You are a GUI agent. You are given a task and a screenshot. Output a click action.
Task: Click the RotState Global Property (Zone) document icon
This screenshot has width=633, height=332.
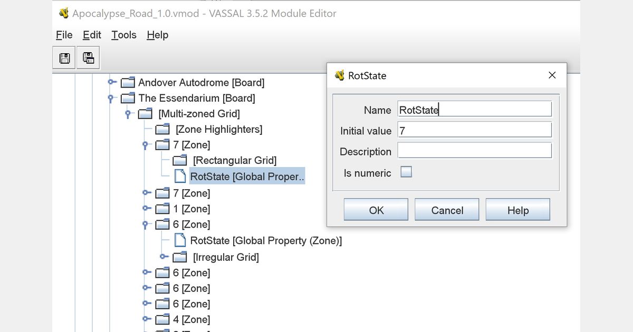[x=180, y=240]
